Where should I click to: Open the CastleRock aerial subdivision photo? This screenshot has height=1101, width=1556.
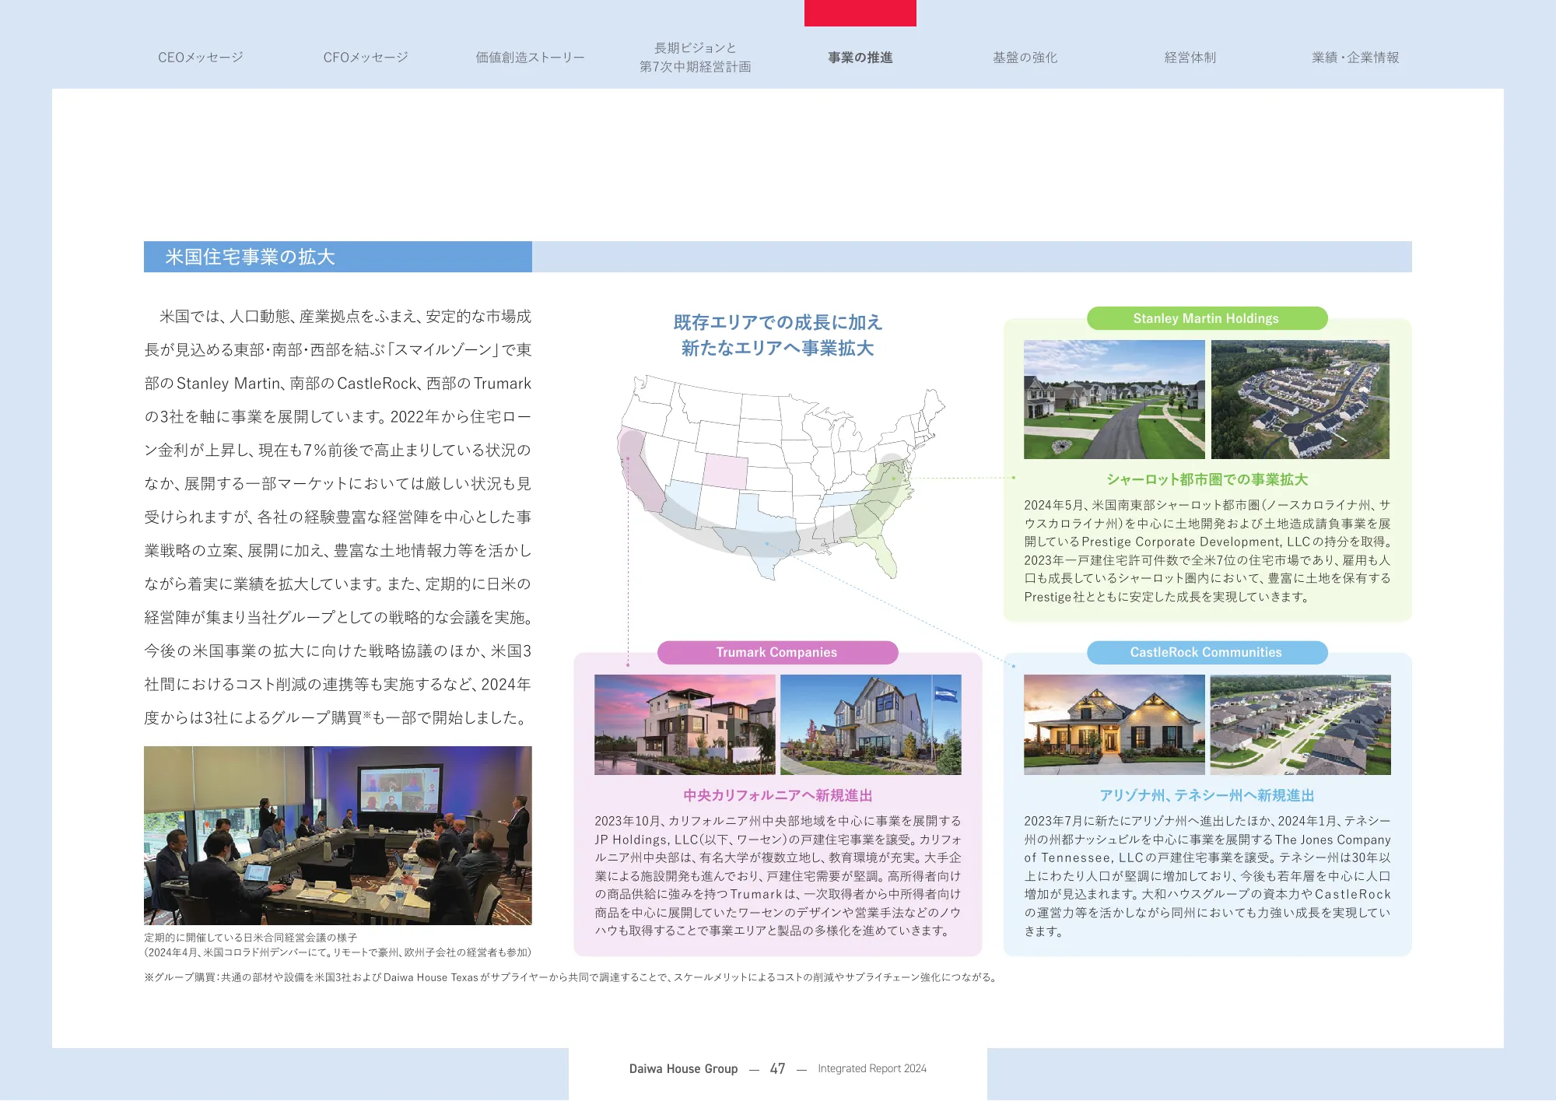(1300, 724)
